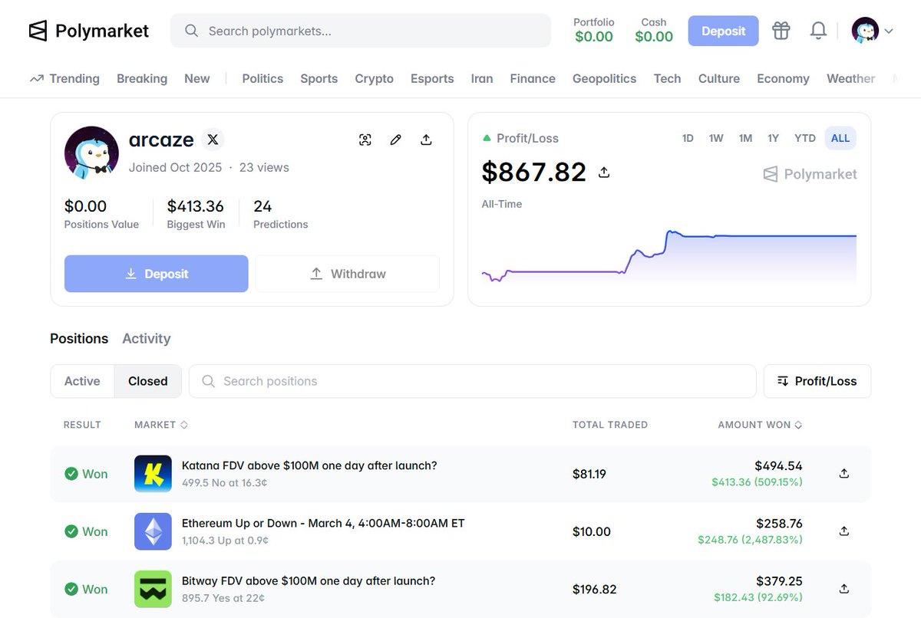
Task: Open the Katana FDV above $100M market
Action: click(x=309, y=465)
